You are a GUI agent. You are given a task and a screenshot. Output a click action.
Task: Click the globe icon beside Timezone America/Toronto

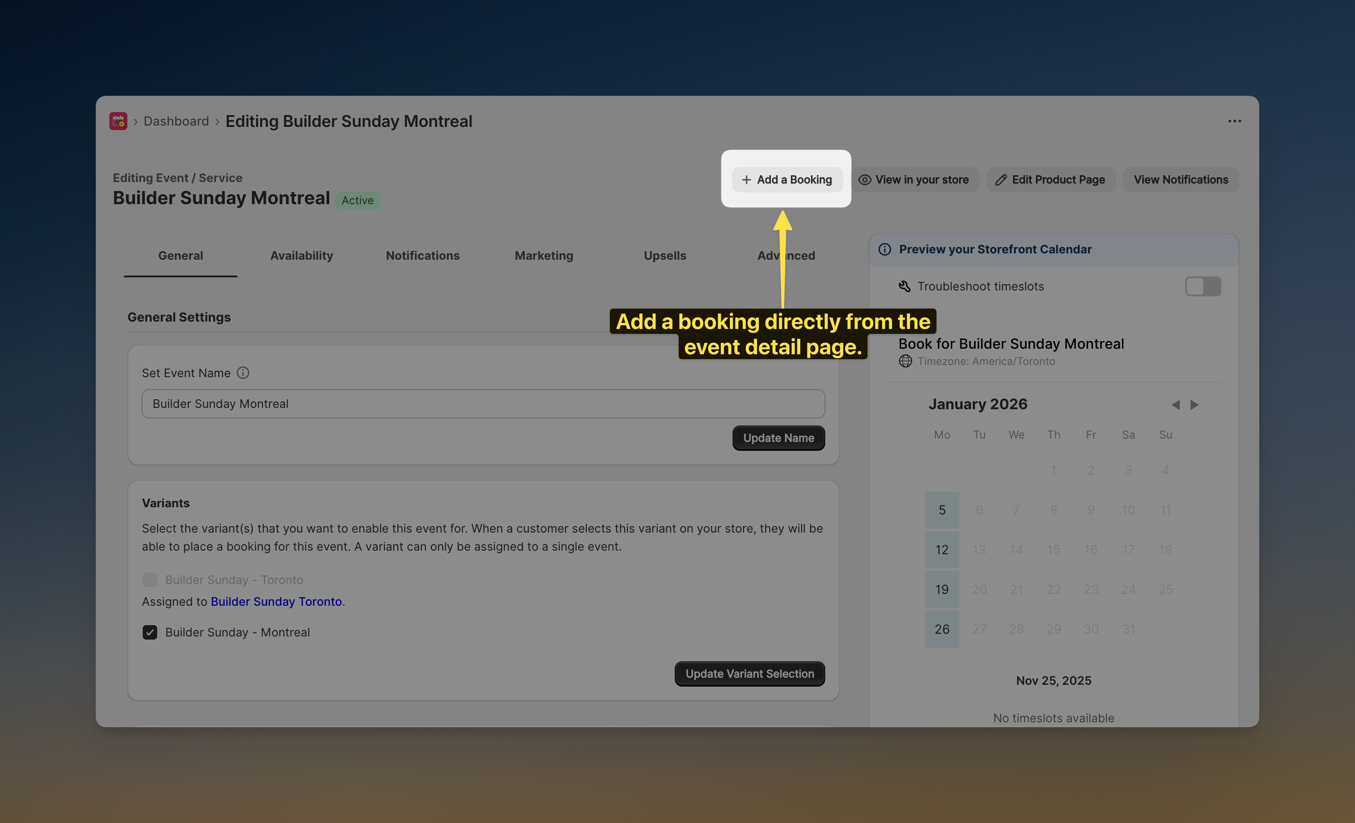pyautogui.click(x=905, y=361)
